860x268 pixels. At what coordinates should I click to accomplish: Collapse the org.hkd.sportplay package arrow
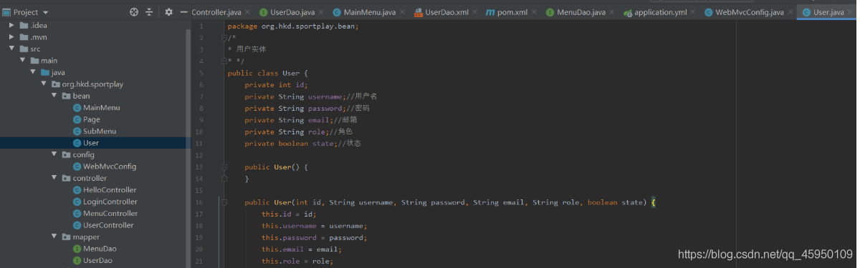(44, 84)
